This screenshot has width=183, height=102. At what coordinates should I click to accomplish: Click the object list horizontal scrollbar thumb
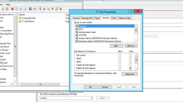click(40, 84)
